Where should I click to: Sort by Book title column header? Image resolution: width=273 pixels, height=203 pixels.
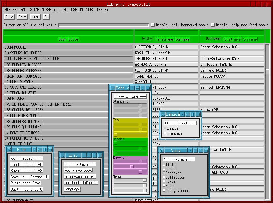click(x=68, y=39)
